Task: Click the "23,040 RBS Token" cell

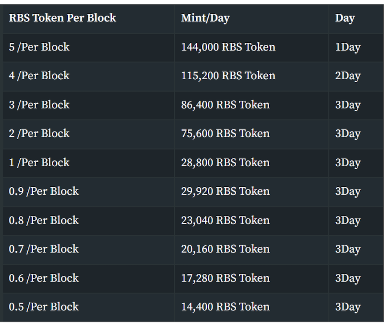Action: pos(225,220)
